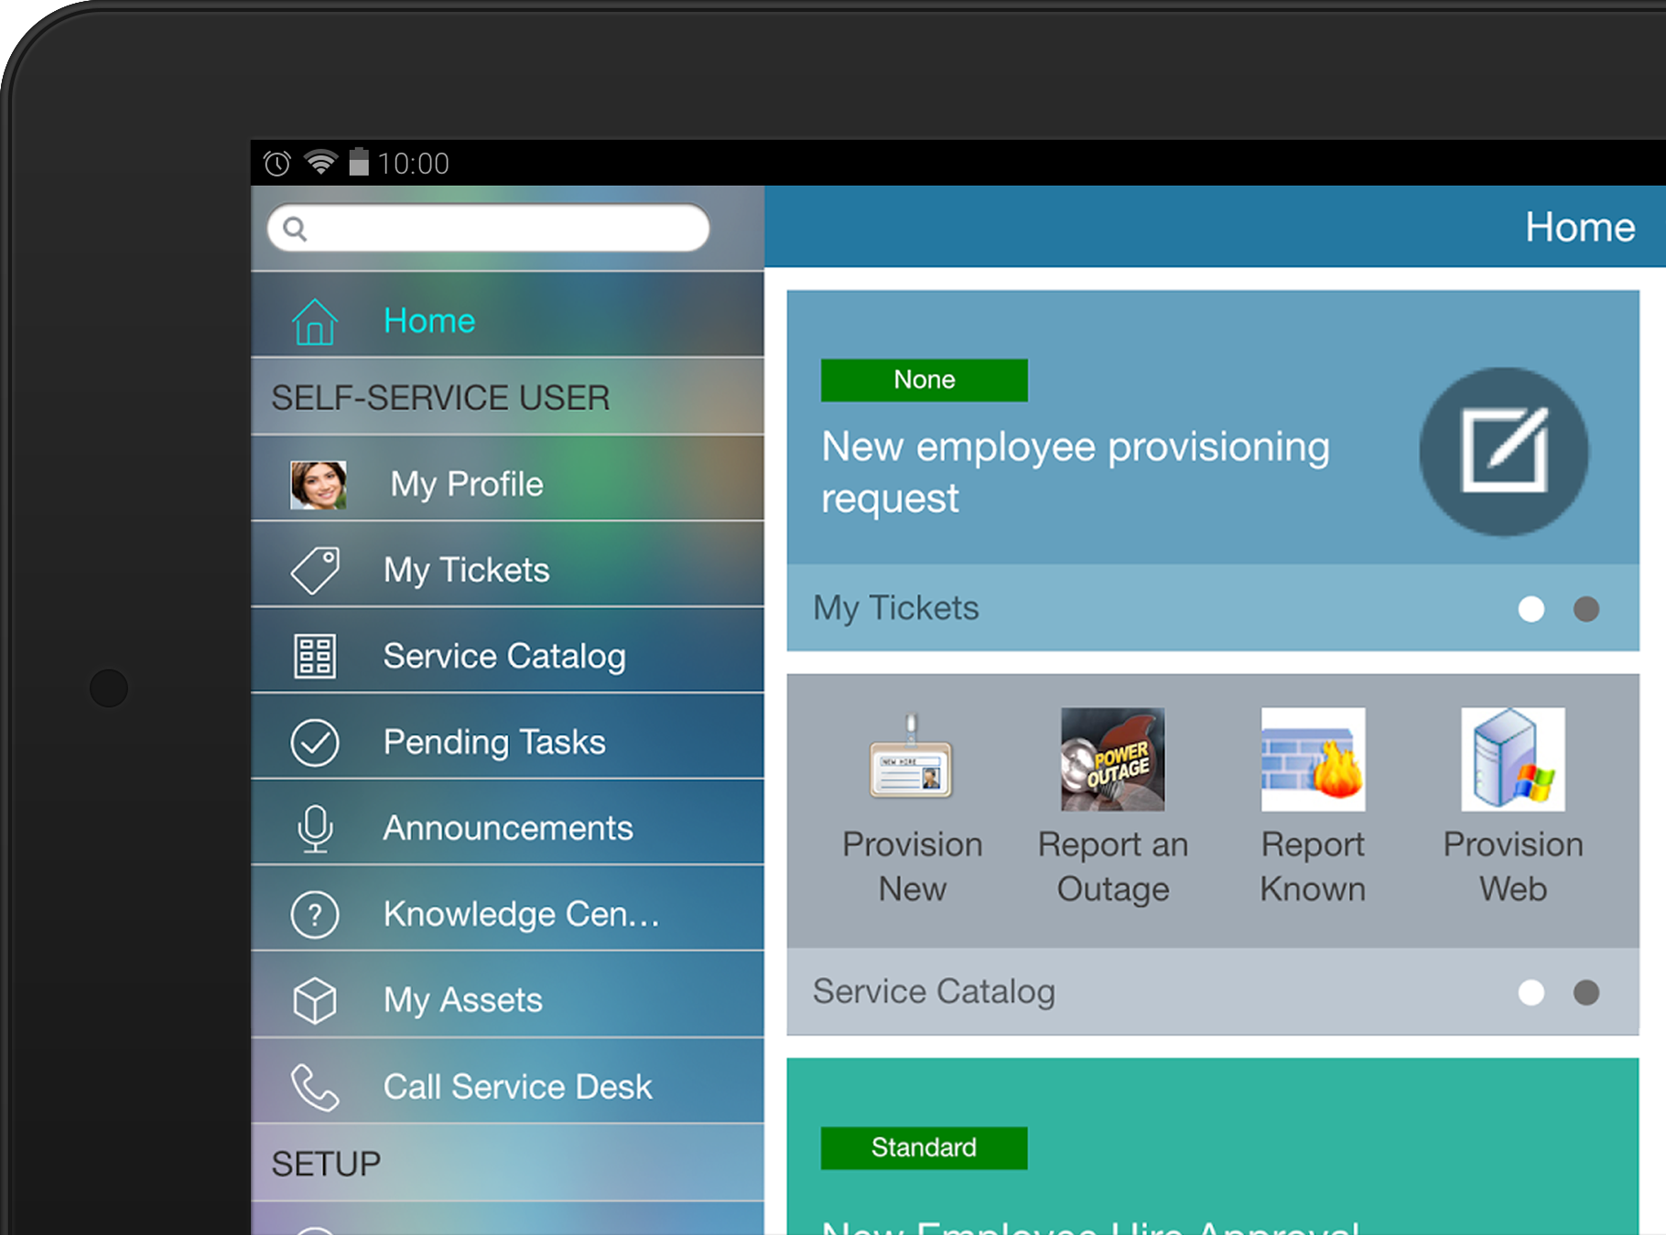Open the My Profile avatar photo
This screenshot has width=1666, height=1235.
(318, 485)
